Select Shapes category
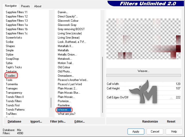This screenshot has height=137, width=185. tap(10, 46)
